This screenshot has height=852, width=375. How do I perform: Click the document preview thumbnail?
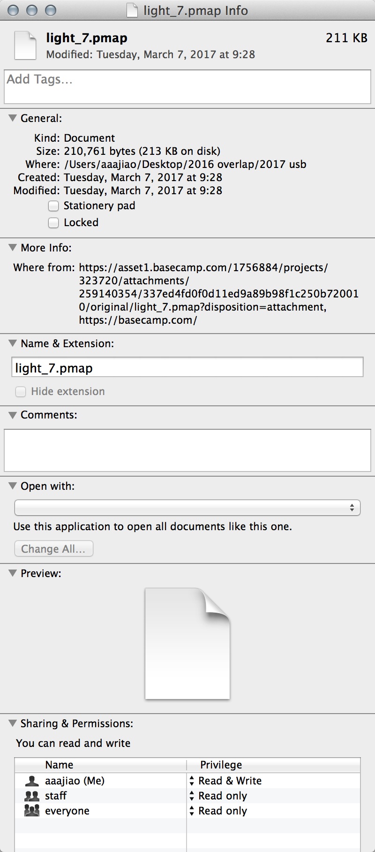pos(187,643)
